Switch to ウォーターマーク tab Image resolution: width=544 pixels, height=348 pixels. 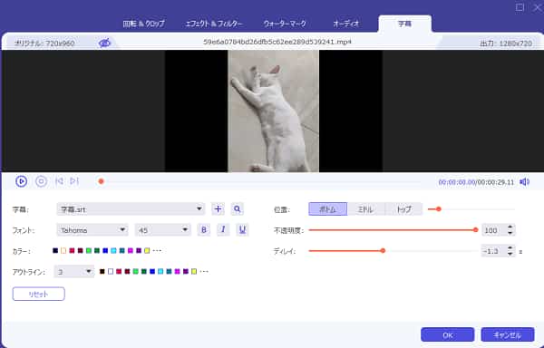[x=285, y=24]
